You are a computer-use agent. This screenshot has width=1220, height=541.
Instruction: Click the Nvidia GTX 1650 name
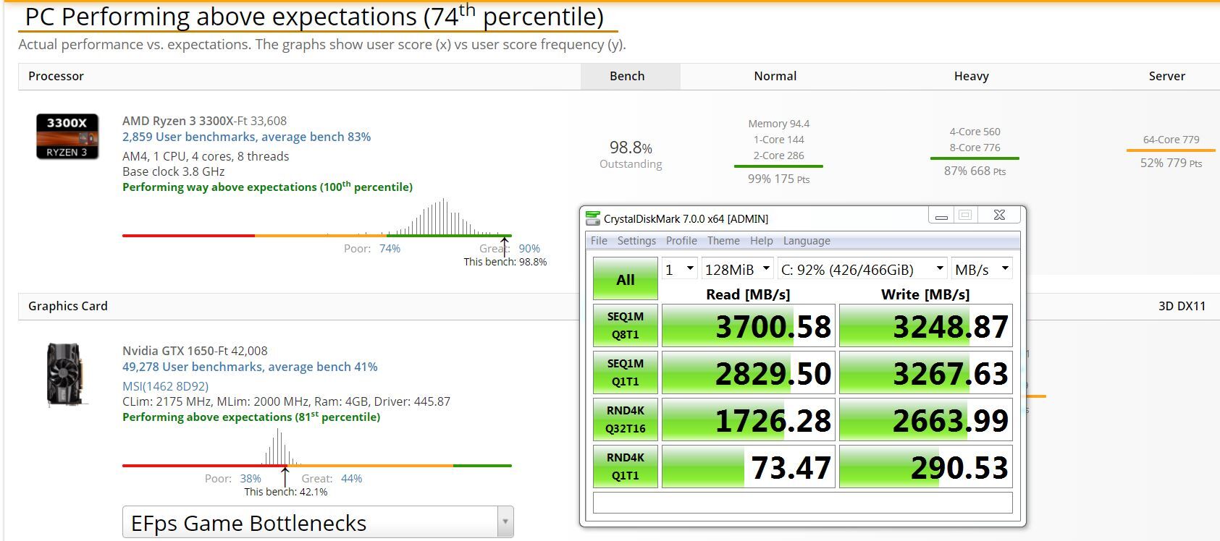click(x=168, y=351)
